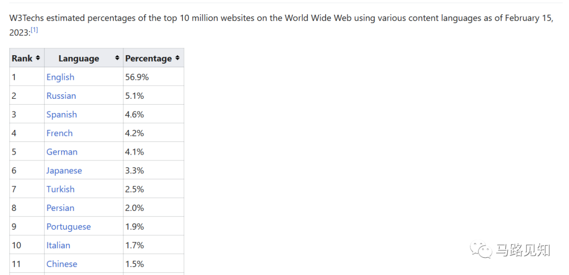This screenshot has width=569, height=275.
Task: Follow the Spanish link
Action: pyautogui.click(x=62, y=115)
